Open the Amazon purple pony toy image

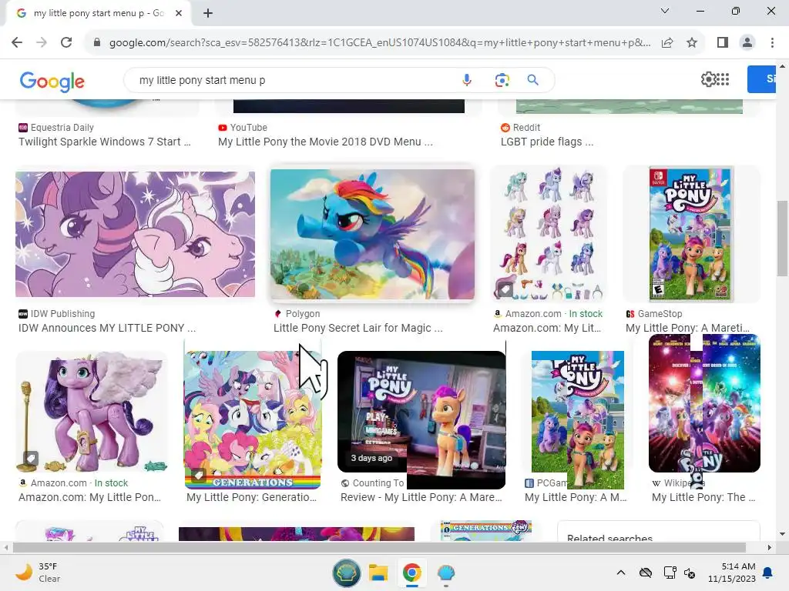click(x=92, y=412)
